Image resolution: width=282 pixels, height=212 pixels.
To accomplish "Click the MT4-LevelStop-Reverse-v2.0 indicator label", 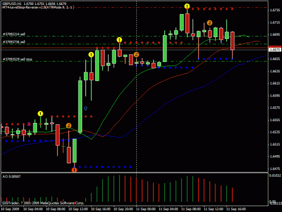I will coord(38,7).
